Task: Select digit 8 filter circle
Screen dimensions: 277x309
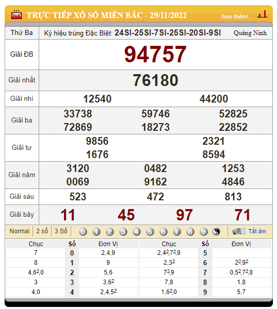Action: click(x=190, y=232)
